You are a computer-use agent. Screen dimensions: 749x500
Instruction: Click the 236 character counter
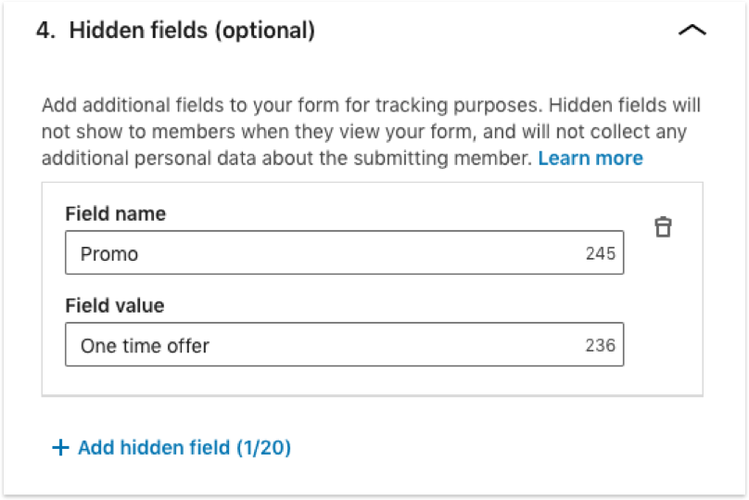[601, 345]
